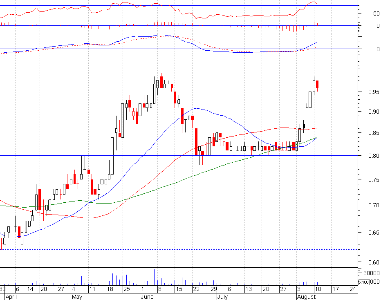381x300 pixels.
Task: Click the 15 date label in June
Action: (x=179, y=289)
